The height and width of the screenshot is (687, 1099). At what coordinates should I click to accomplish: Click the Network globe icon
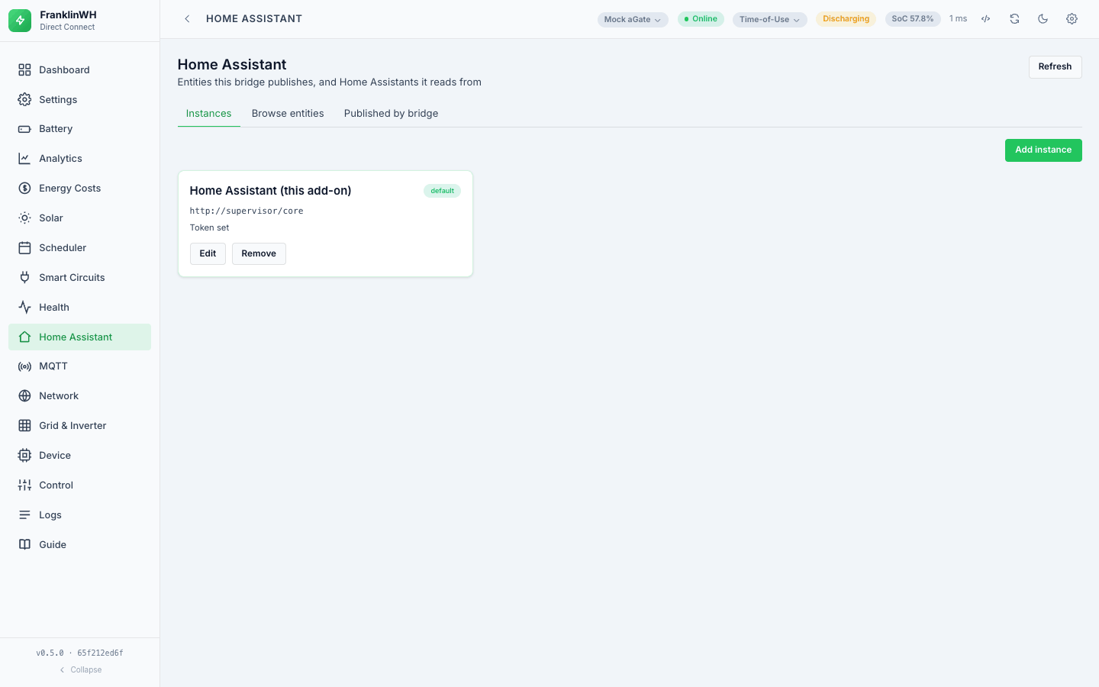tap(24, 396)
